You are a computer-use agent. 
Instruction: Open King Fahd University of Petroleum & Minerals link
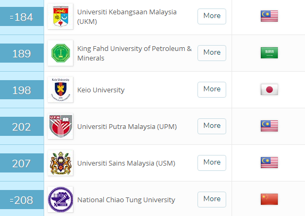click(x=135, y=53)
